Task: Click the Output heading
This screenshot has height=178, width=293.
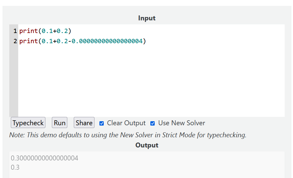Action: pyautogui.click(x=147, y=145)
